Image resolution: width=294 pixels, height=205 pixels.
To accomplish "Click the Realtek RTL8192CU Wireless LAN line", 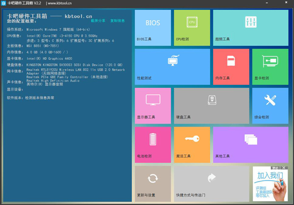I will [x=75, y=72].
